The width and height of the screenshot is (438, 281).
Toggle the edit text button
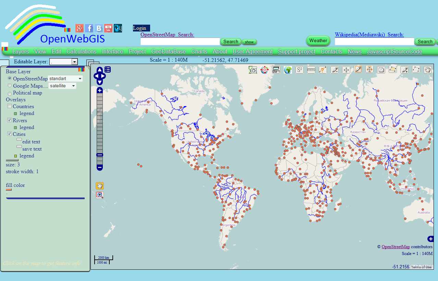19,140
